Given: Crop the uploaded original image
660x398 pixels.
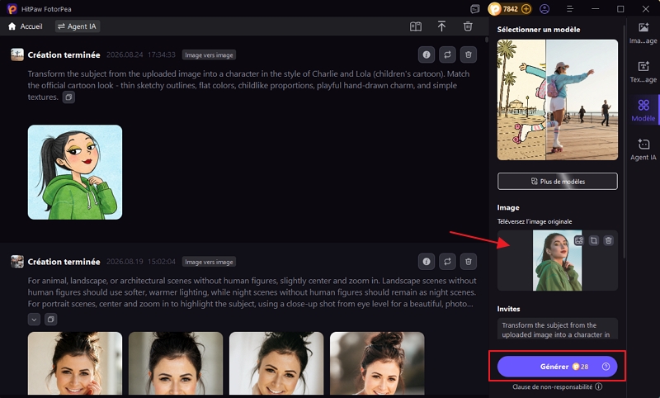Looking at the screenshot, I should pos(593,240).
